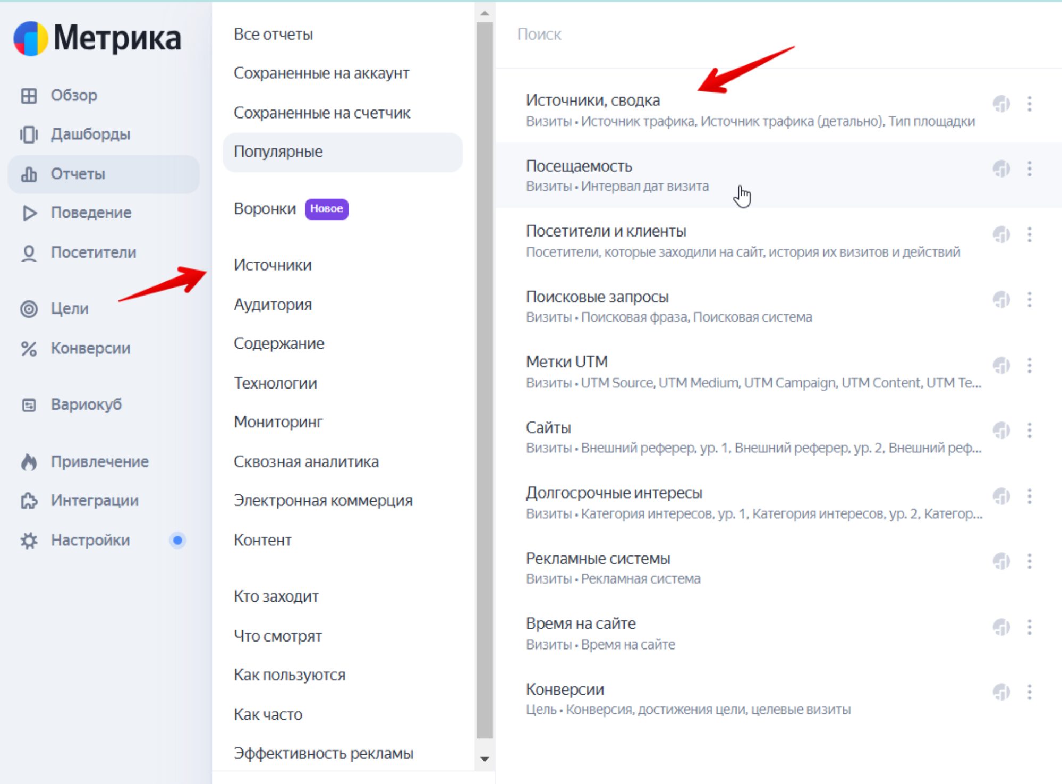1062x784 pixels.
Task: Open Содержание report category
Action: (279, 344)
